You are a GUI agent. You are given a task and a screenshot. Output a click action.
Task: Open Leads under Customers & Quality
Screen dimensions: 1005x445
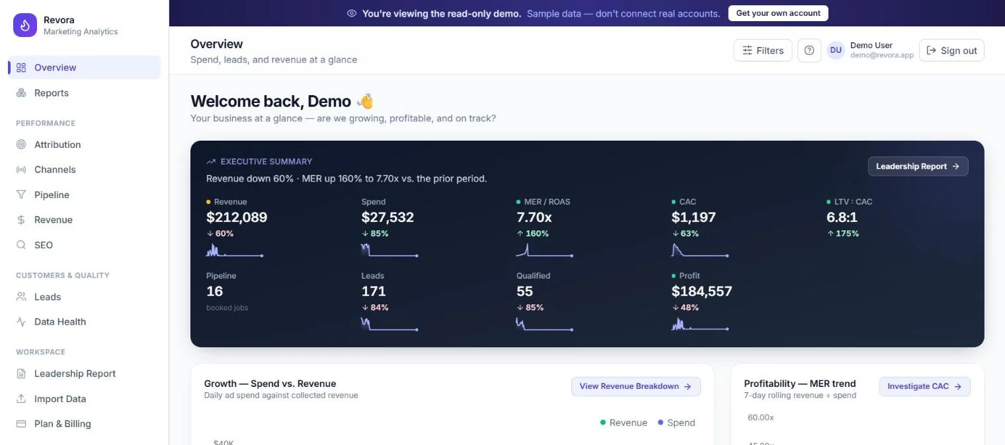pos(85,297)
